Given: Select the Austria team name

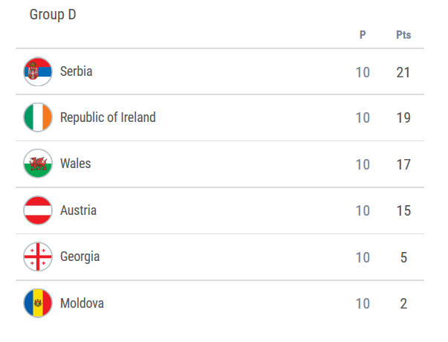Looking at the screenshot, I should (78, 210).
